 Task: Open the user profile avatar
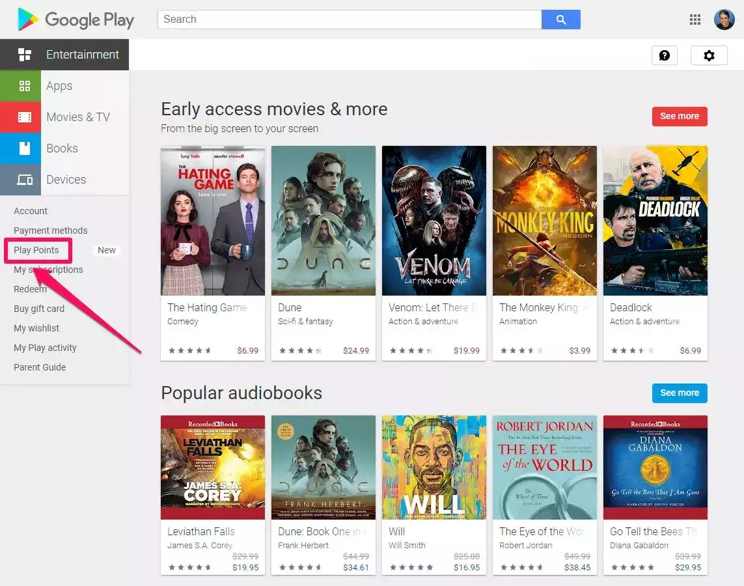point(724,20)
